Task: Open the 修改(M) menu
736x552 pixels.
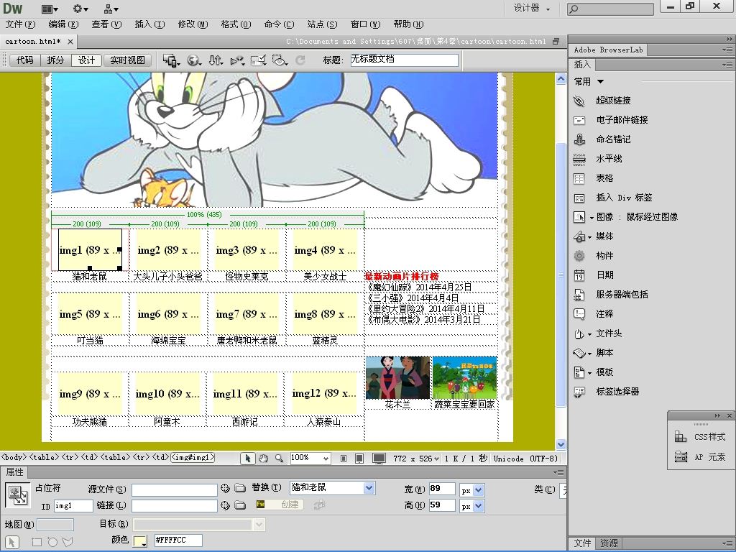Action: point(193,24)
